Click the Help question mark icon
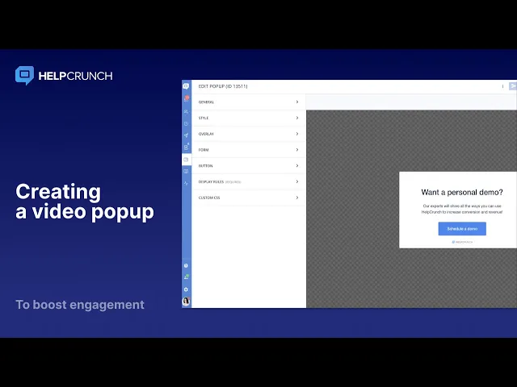Screen dimensions: 517x387 coord(186,265)
